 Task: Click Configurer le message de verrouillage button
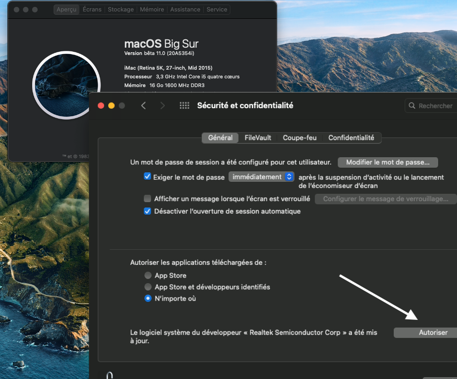(x=385, y=199)
